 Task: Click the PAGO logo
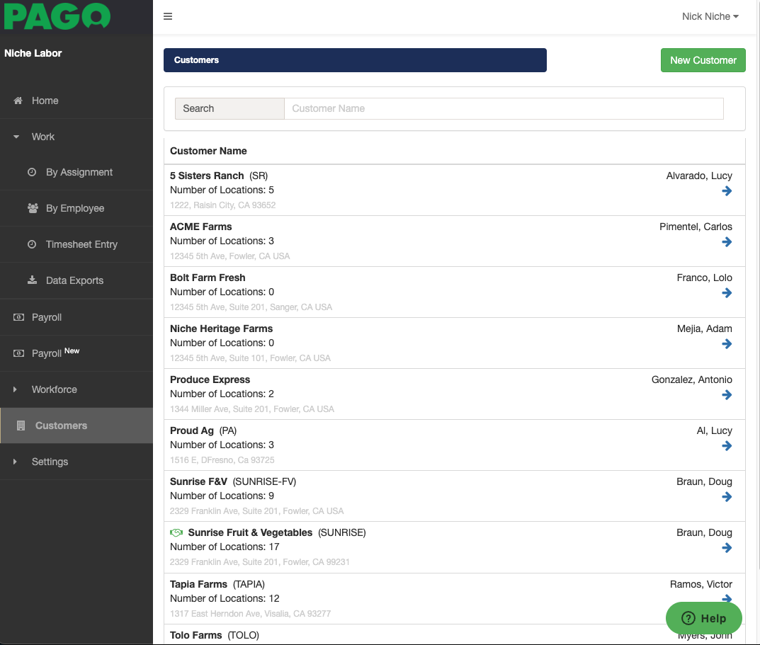(x=57, y=16)
